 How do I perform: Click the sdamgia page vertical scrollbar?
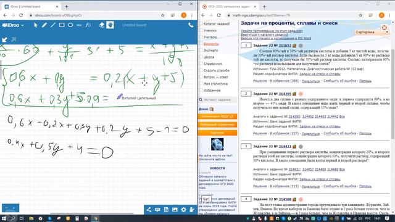point(393,94)
